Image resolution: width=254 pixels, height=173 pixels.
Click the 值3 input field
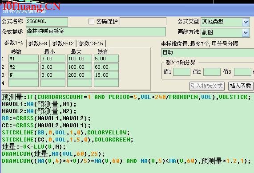(x=242, y=72)
